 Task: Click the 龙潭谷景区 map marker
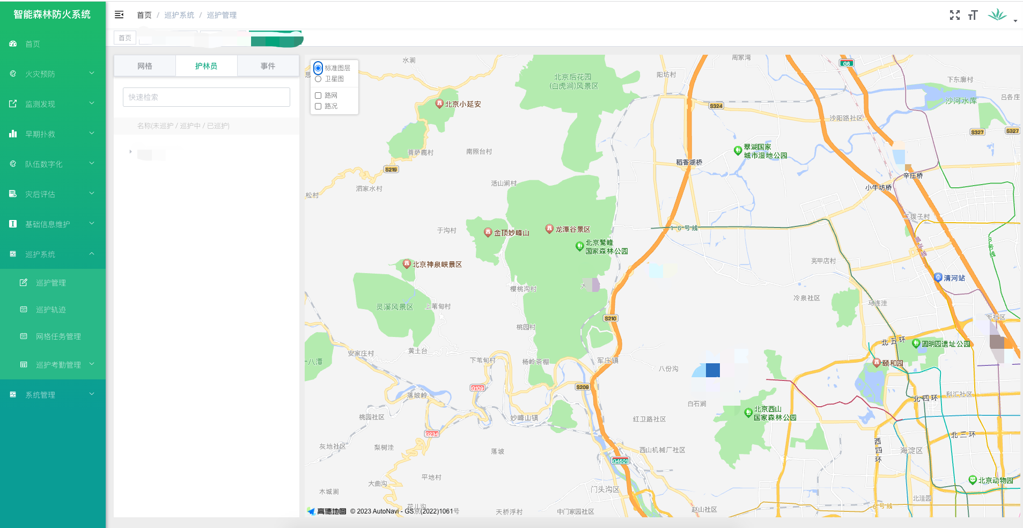click(x=549, y=229)
